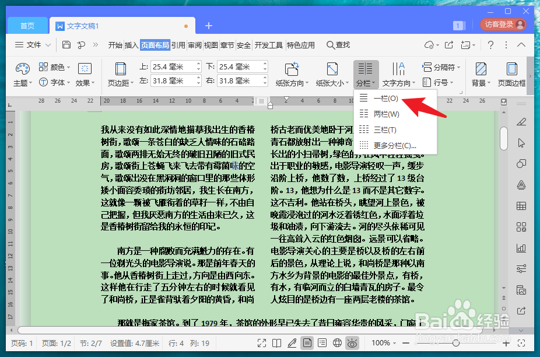Toggle full screen display from status bar
540x357 pixels.
tap(261, 344)
